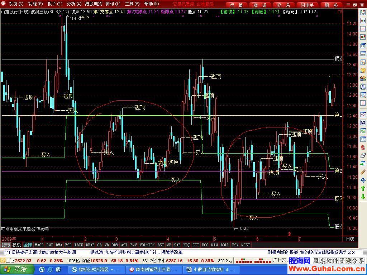Click the 财报利好的提振 news ticker
The height and width of the screenshot is (275, 367).
click(283, 252)
